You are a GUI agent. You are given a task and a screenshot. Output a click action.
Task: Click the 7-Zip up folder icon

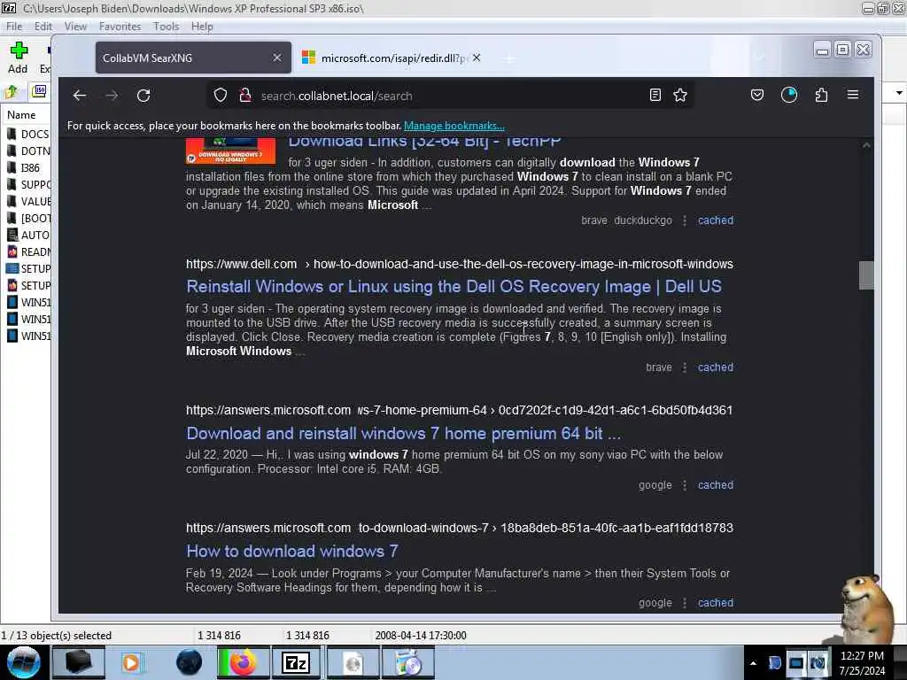11,91
